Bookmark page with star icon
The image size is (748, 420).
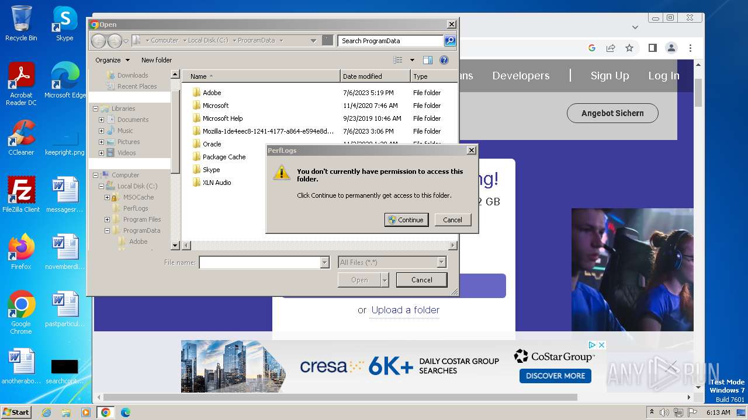click(x=629, y=48)
